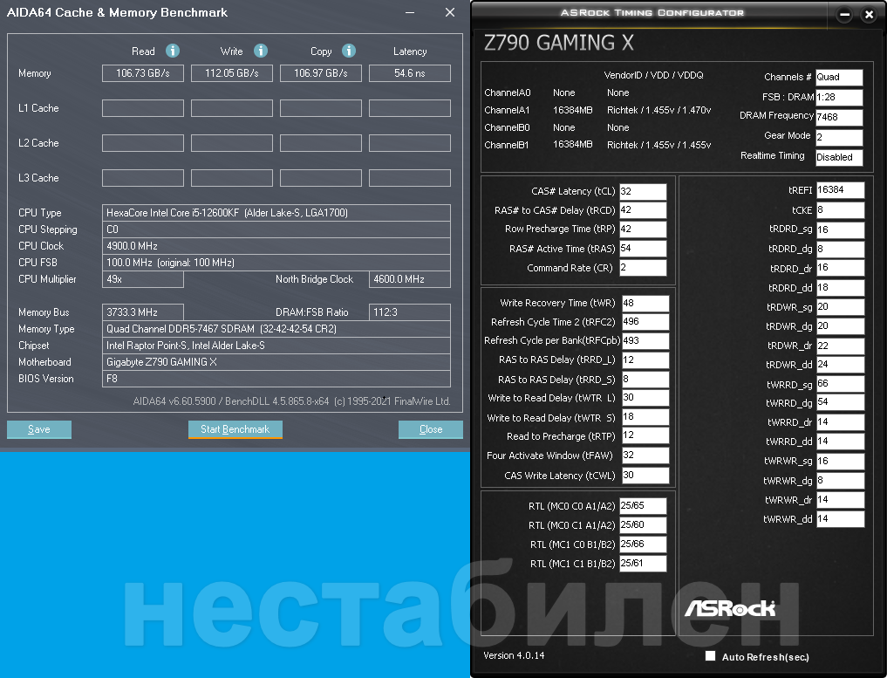Click the Realtime Timing field showing Disabled
The width and height of the screenshot is (887, 678).
[x=839, y=157]
